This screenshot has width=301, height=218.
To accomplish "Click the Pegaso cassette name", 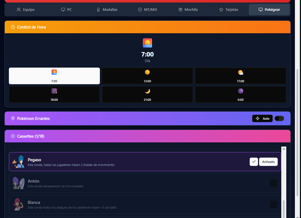I will [x=34, y=160].
